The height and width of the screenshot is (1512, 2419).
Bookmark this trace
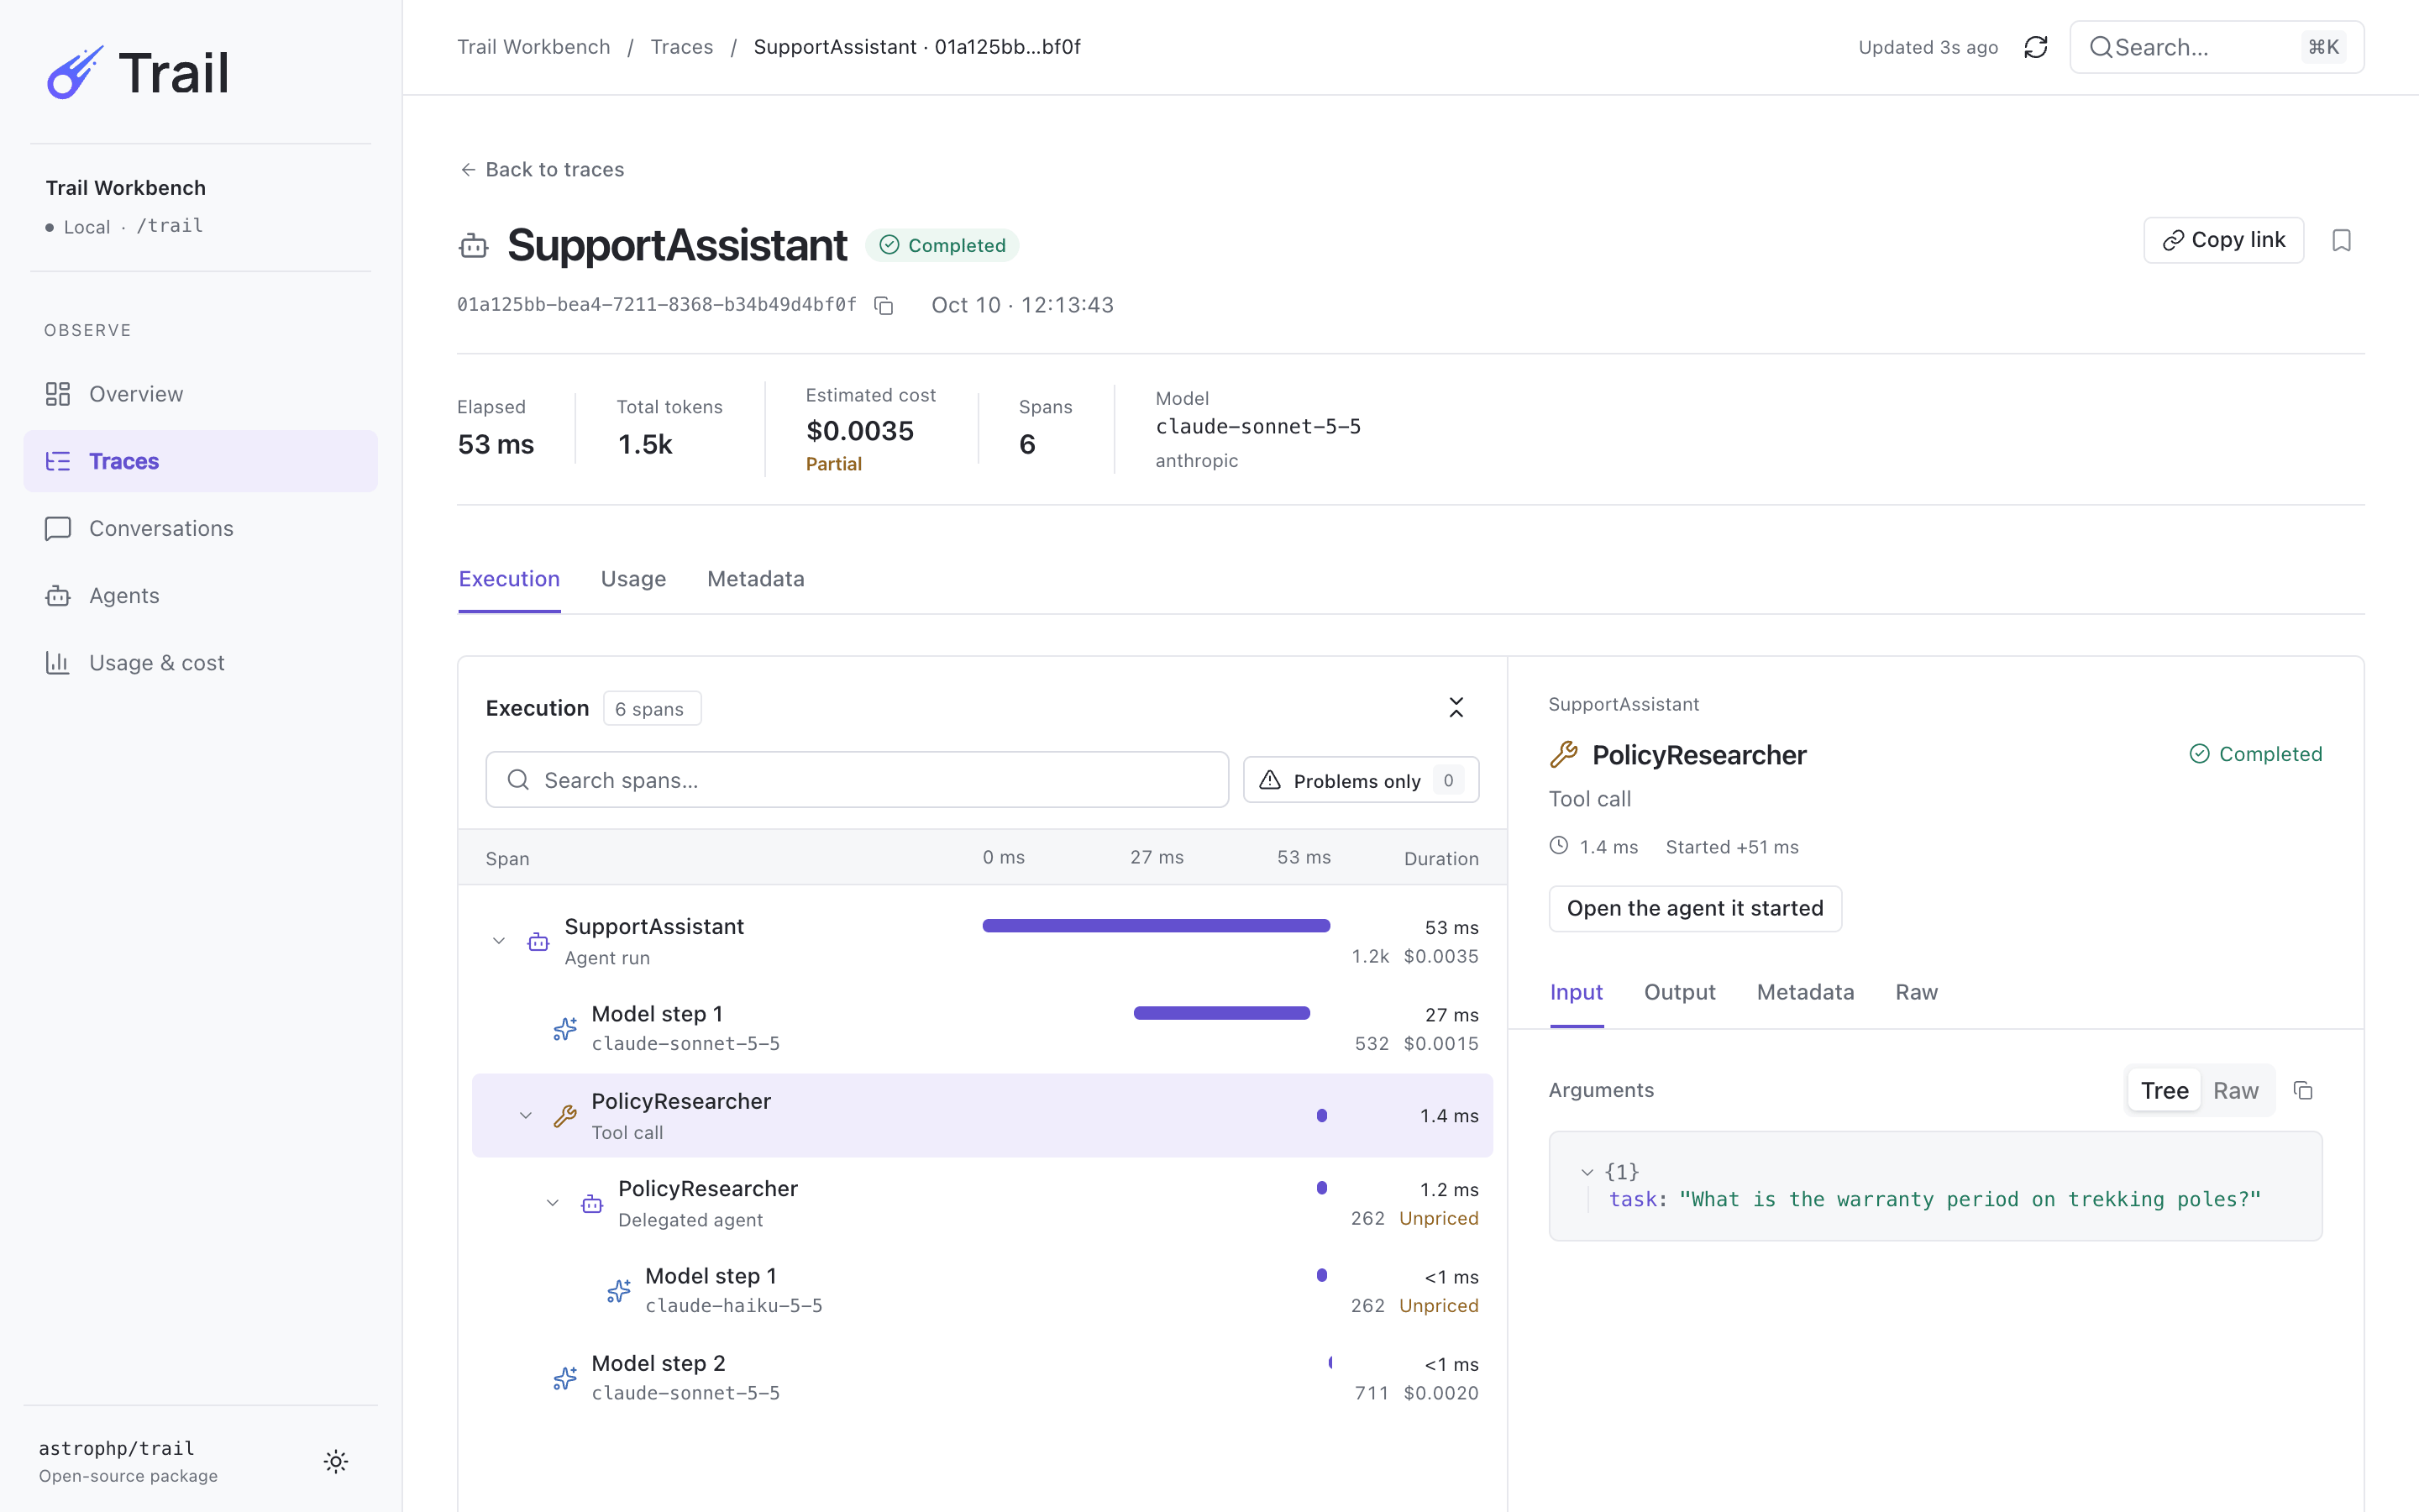[2341, 240]
